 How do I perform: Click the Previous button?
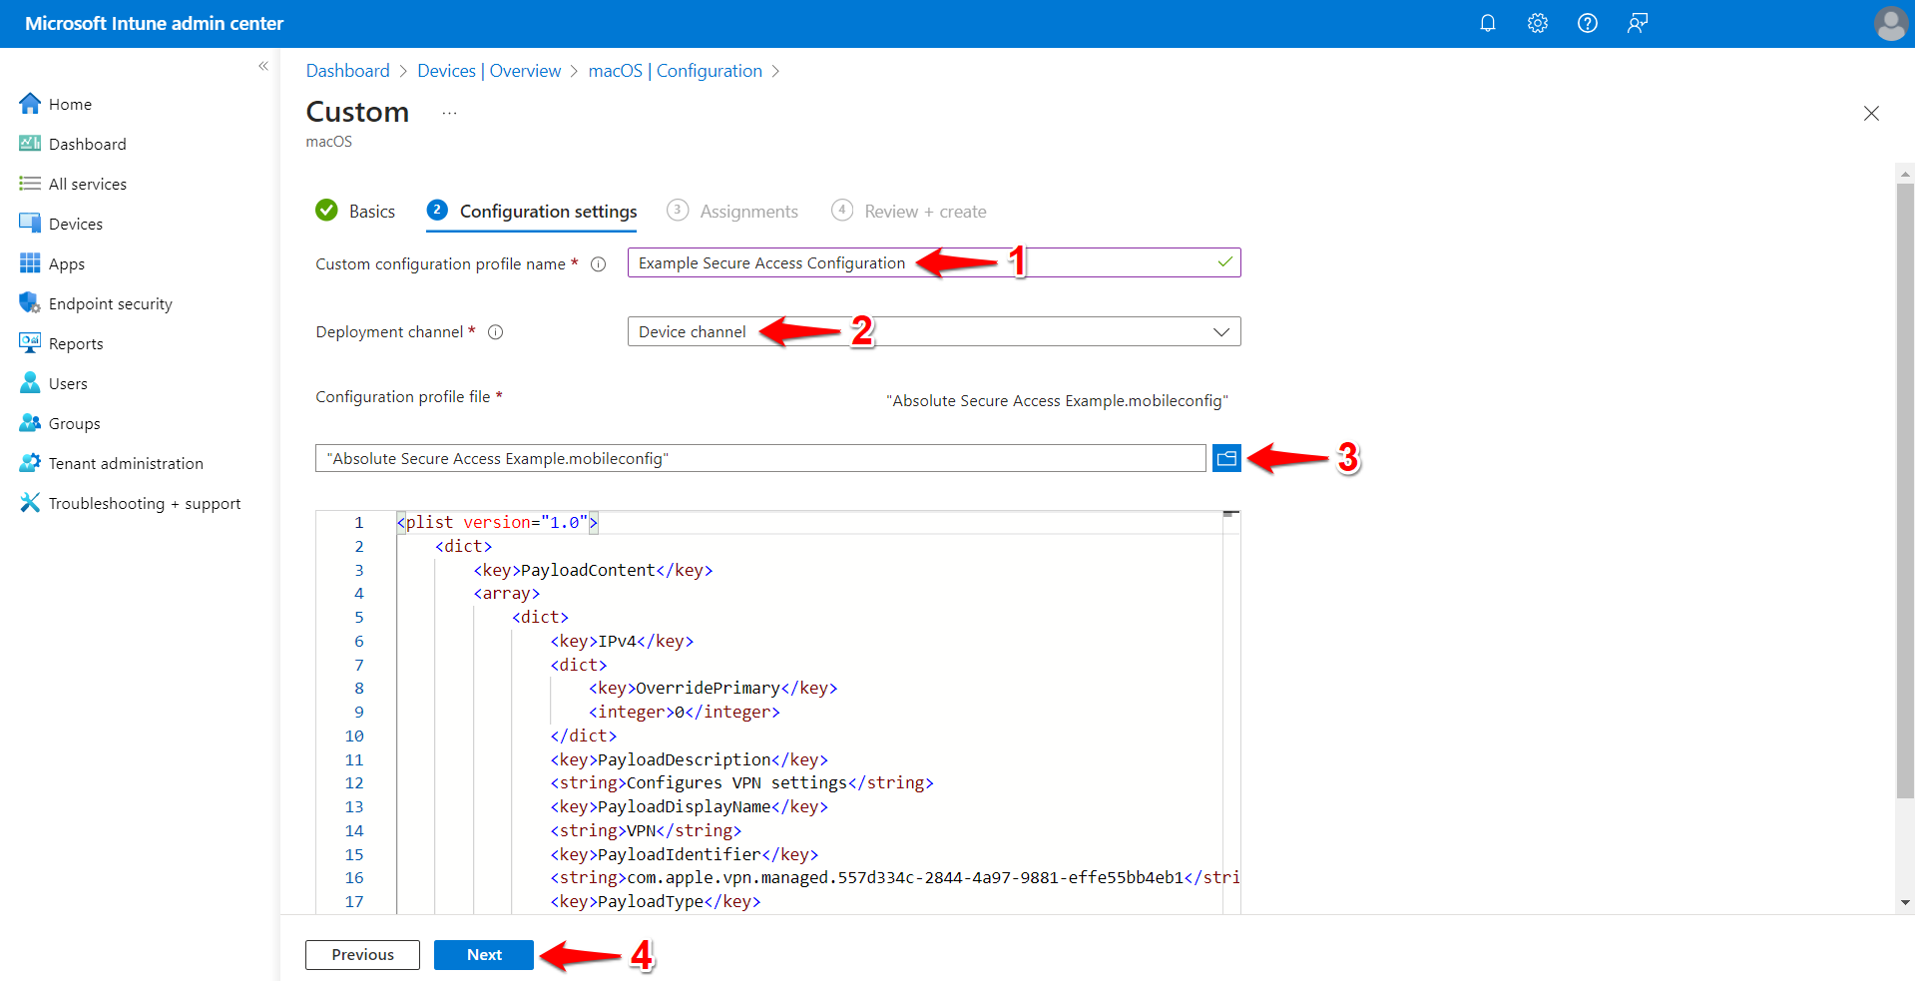click(x=362, y=955)
